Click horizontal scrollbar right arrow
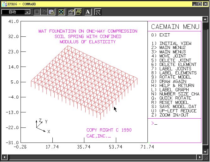Screen dimensions: 210x162 pos(200,157)
